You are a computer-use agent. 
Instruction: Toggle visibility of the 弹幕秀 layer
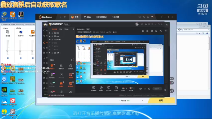tap(50, 40)
